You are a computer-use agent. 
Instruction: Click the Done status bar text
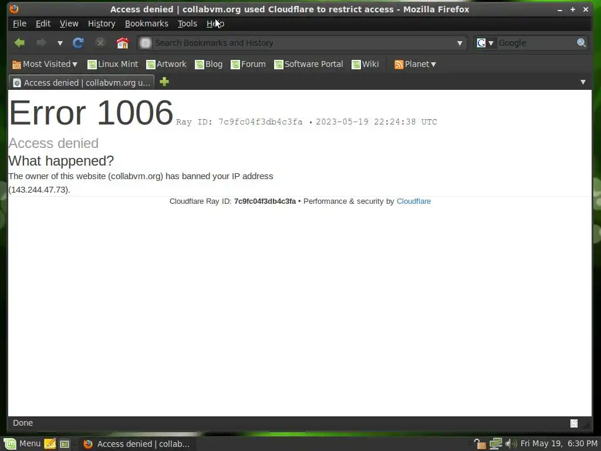pos(23,423)
